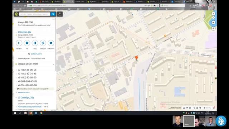Click the РУС language indicator in tray
The width and height of the screenshot is (229, 129).
coord(202,113)
